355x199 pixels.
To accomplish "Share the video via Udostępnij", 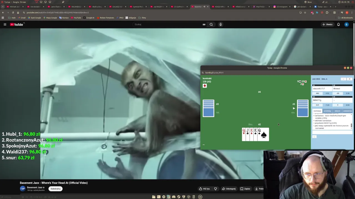I will [x=229, y=189].
